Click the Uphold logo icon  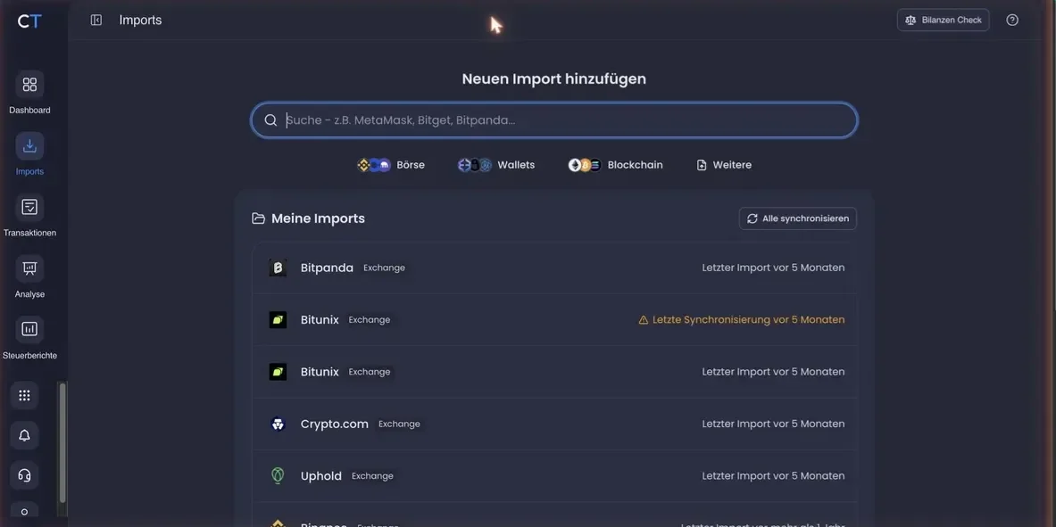pos(278,476)
